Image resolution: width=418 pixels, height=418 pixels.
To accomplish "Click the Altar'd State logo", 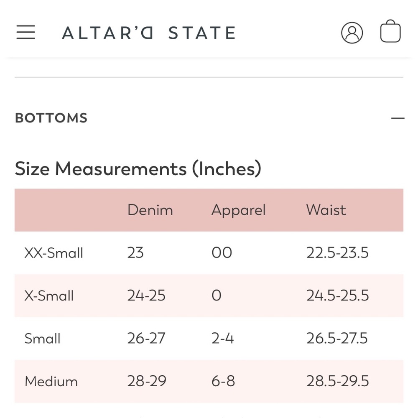I will point(148,33).
